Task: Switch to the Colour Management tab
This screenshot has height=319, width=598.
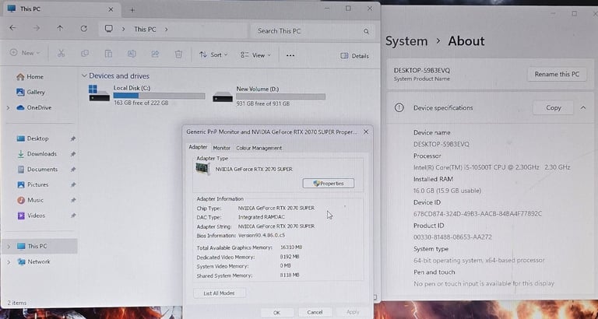Action: [x=259, y=148]
